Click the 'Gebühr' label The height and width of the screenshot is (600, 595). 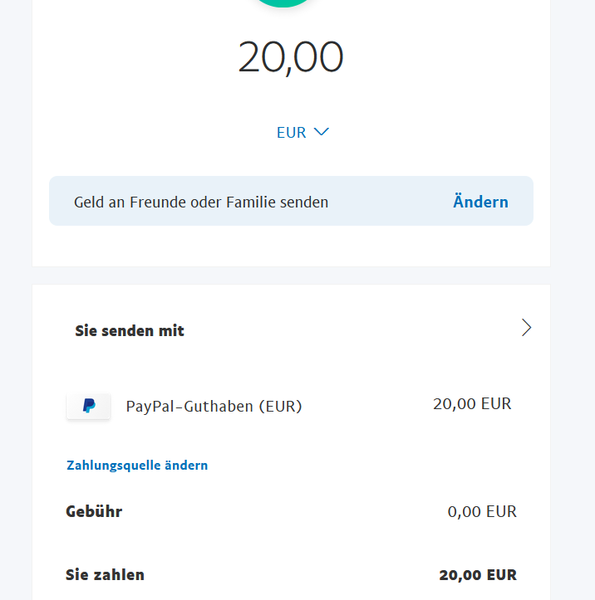[94, 511]
